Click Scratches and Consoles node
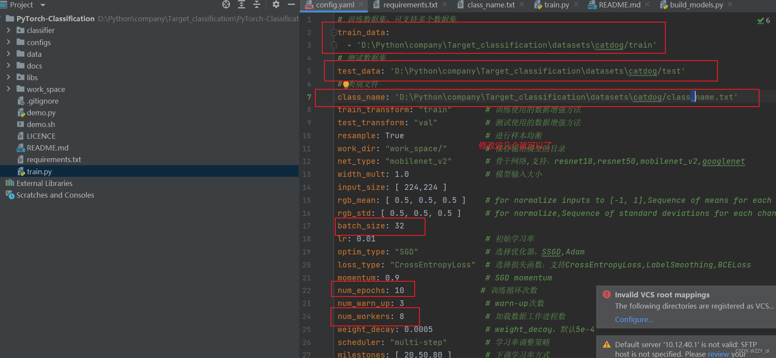776x358 pixels. pos(55,195)
